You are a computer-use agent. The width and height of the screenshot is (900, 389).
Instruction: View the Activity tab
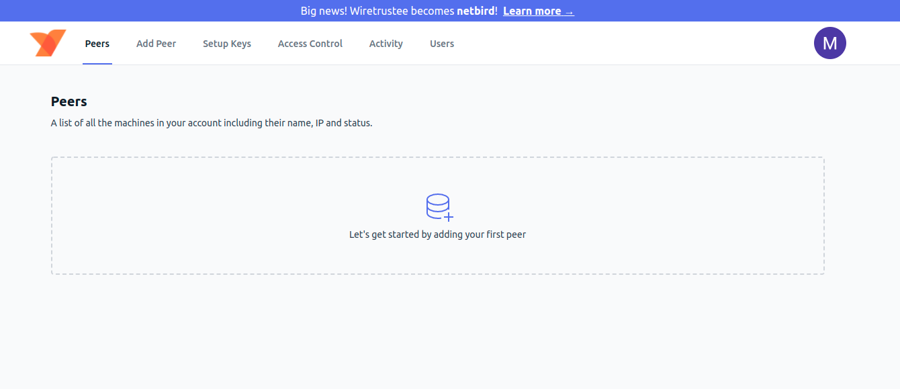coord(386,44)
